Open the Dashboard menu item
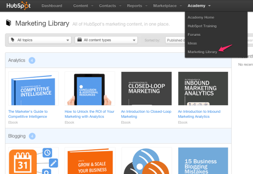This screenshot has height=174, width=253. pyautogui.click(x=52, y=6)
